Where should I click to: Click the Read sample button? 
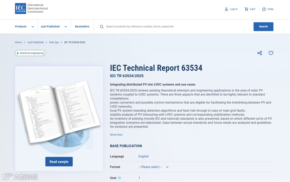pos(59,162)
